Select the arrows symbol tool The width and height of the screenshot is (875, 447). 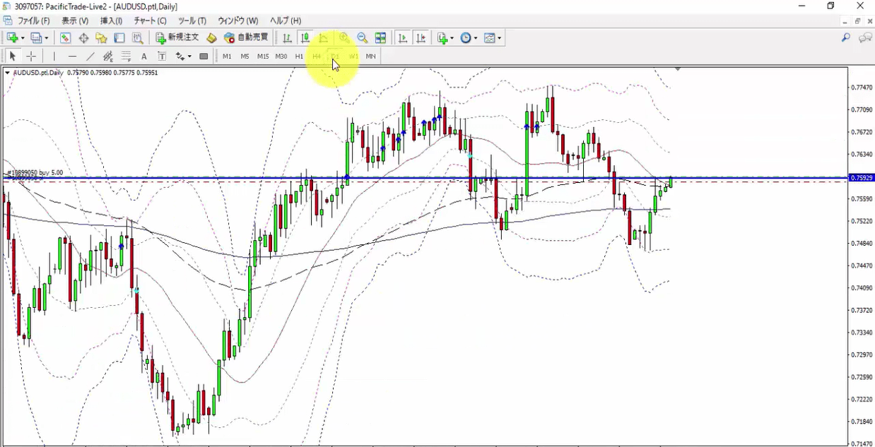point(180,56)
